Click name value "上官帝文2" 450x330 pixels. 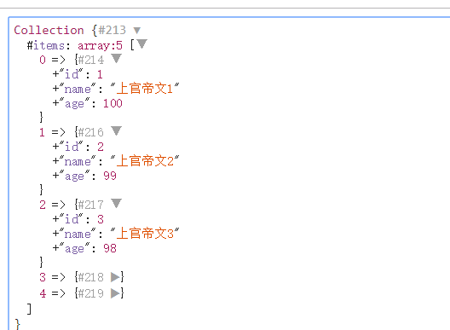[145, 161]
